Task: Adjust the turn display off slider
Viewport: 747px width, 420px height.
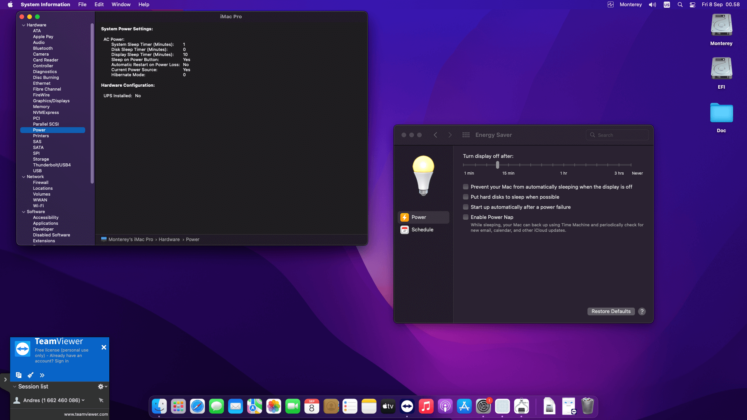Action: tap(497, 165)
